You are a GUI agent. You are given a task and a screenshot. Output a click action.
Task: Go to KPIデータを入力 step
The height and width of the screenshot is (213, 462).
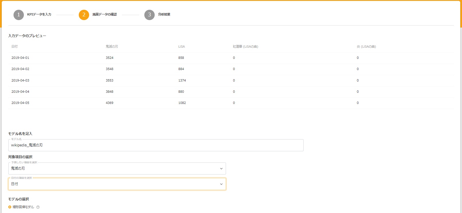point(39,14)
